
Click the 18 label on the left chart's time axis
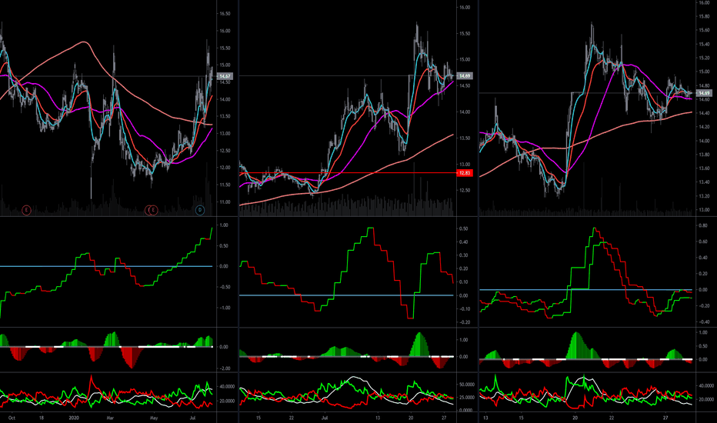(42, 418)
